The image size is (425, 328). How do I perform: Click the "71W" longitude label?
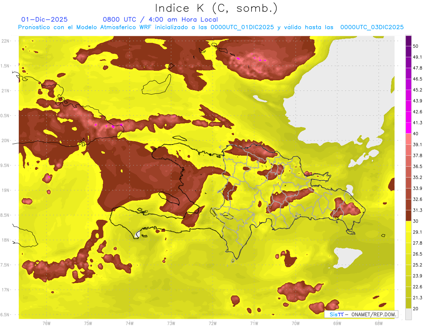[x=254, y=324]
